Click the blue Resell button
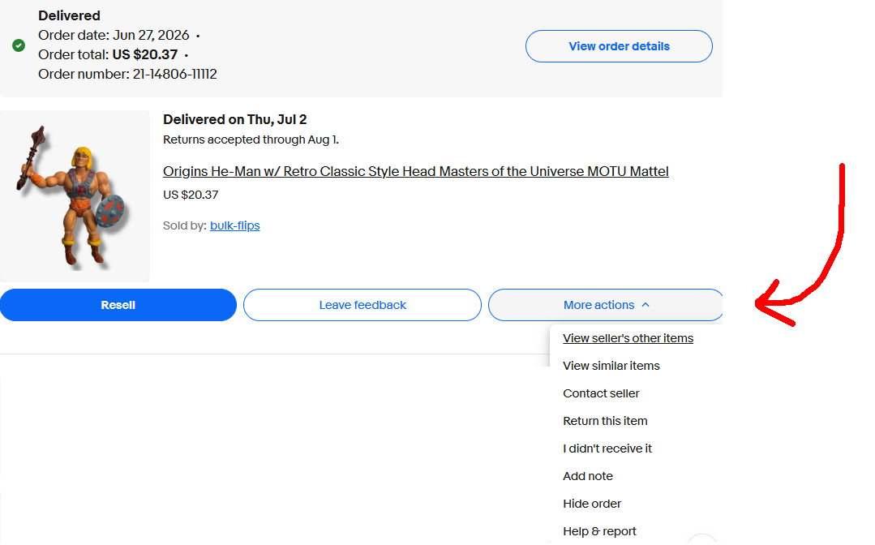This screenshot has width=875, height=545. click(118, 305)
